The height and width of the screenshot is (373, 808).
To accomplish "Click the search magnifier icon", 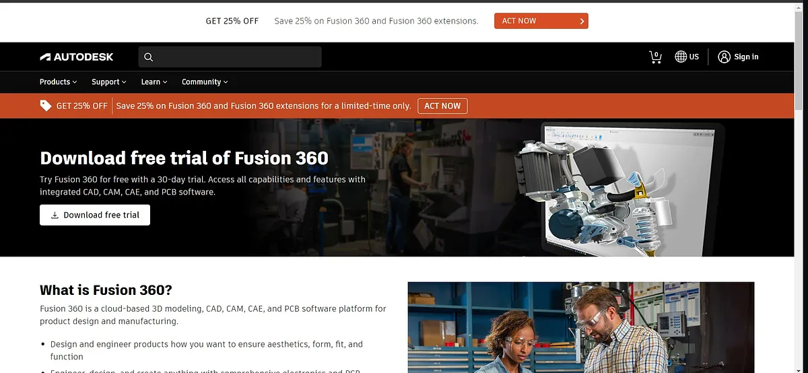I will (x=149, y=57).
